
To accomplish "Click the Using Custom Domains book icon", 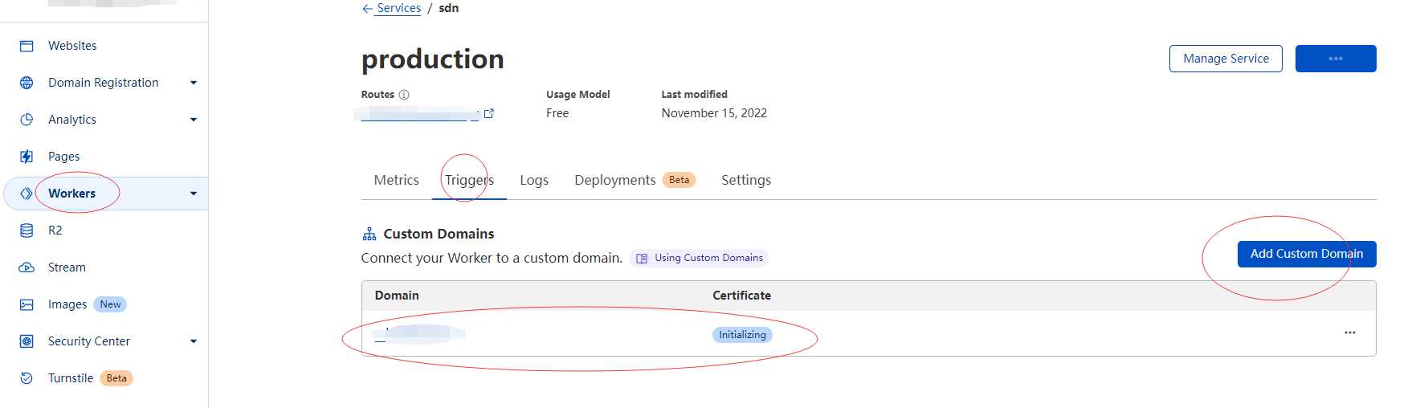I will (x=642, y=259).
